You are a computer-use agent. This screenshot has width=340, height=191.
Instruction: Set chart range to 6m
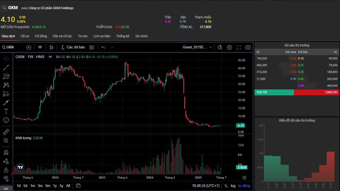[48, 186]
